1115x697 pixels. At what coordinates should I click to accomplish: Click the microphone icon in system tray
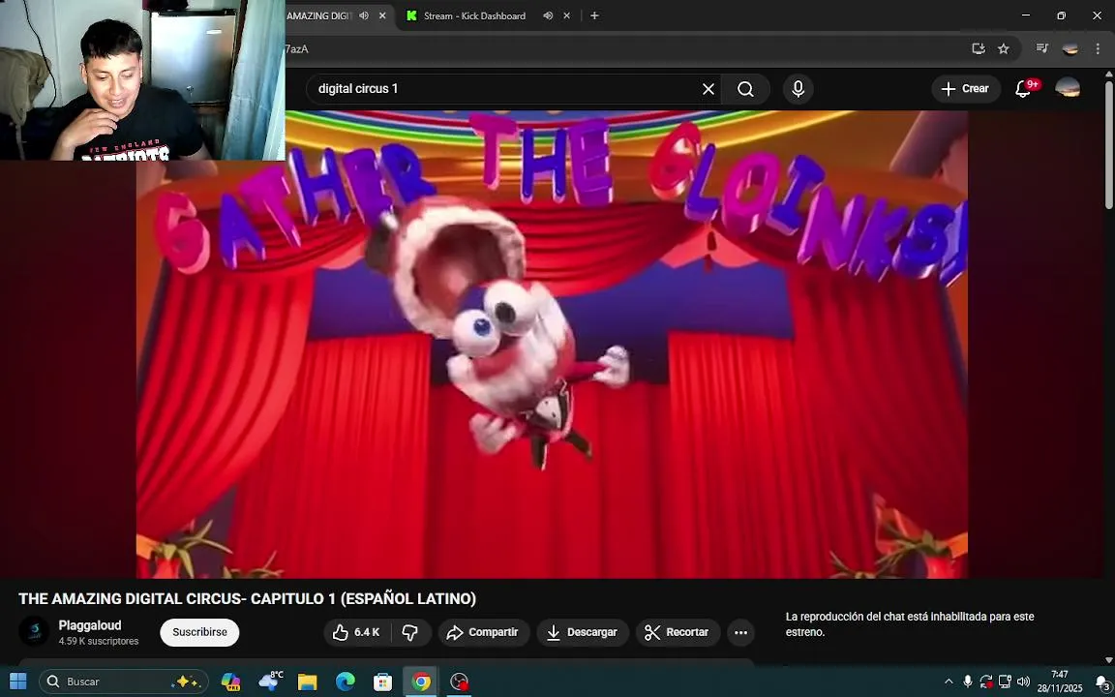[x=967, y=682]
